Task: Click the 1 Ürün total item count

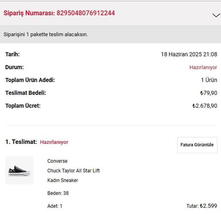Action: (209, 80)
